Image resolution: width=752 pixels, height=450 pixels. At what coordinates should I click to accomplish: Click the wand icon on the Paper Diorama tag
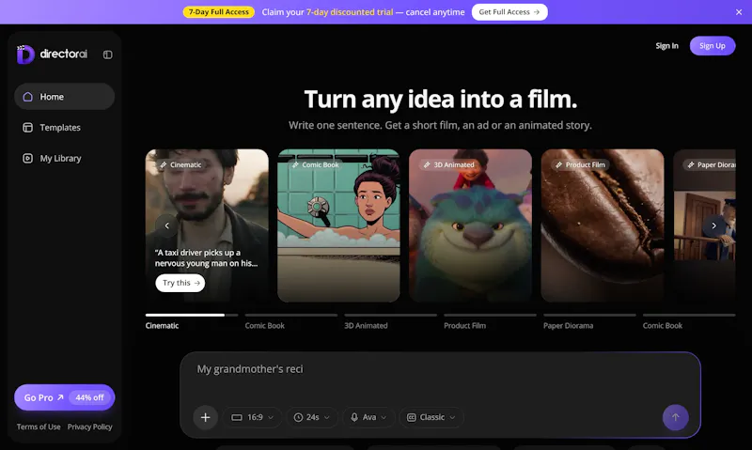(691, 164)
